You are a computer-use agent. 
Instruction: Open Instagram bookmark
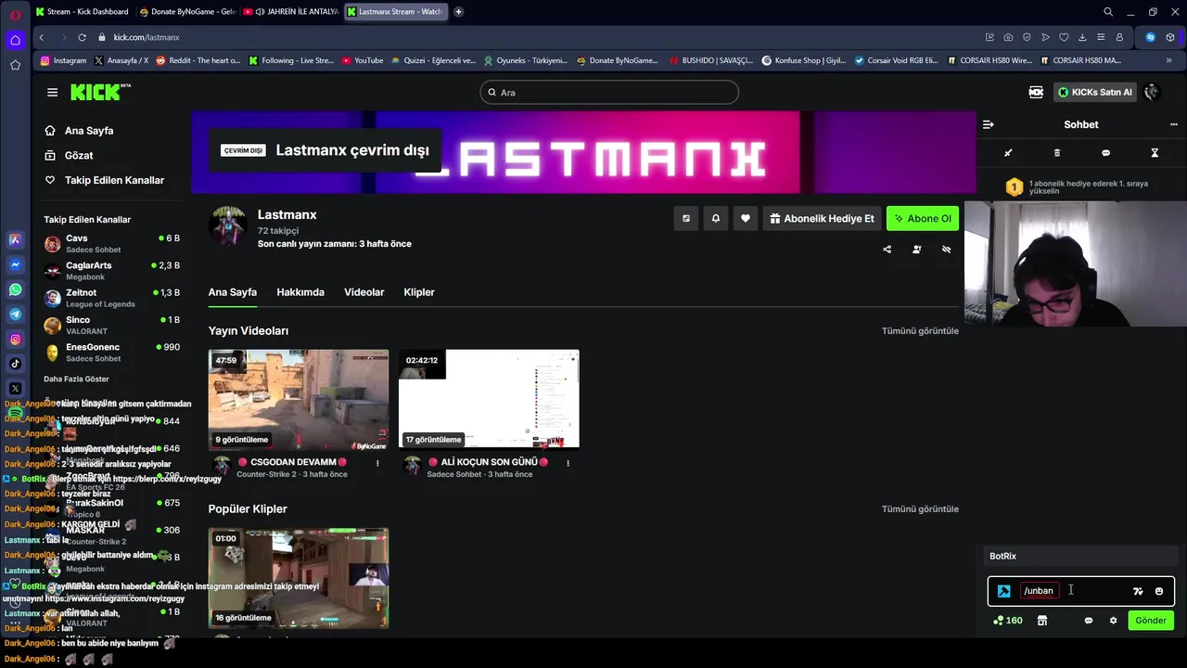click(x=63, y=60)
